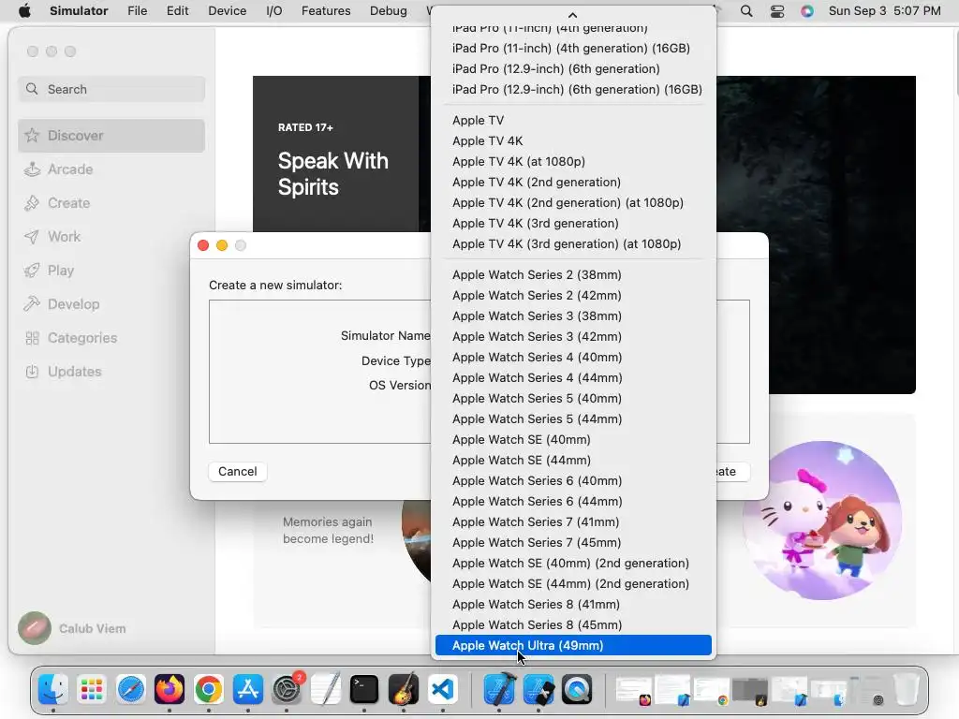Pick Apple Watch Series 2 (42mm)

coord(573,295)
